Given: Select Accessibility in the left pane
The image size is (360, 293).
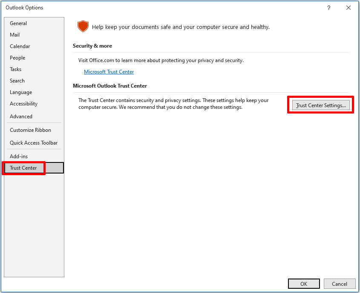Looking at the screenshot, I should [24, 104].
